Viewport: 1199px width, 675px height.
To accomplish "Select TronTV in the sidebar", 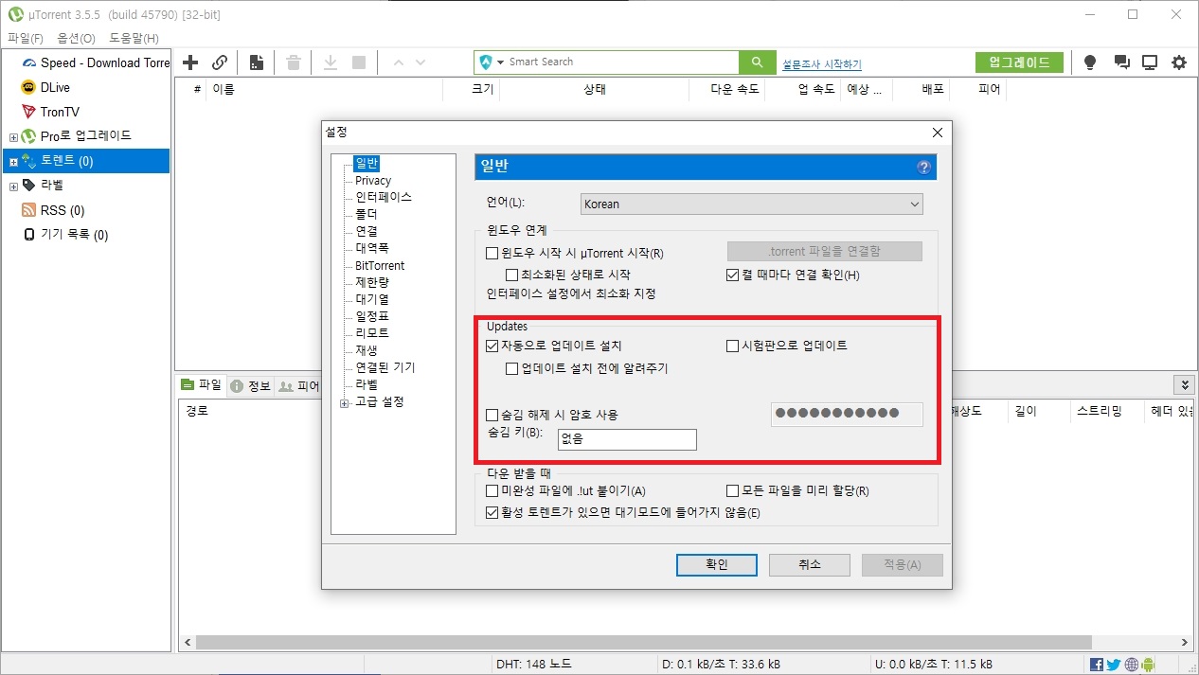I will 60,112.
